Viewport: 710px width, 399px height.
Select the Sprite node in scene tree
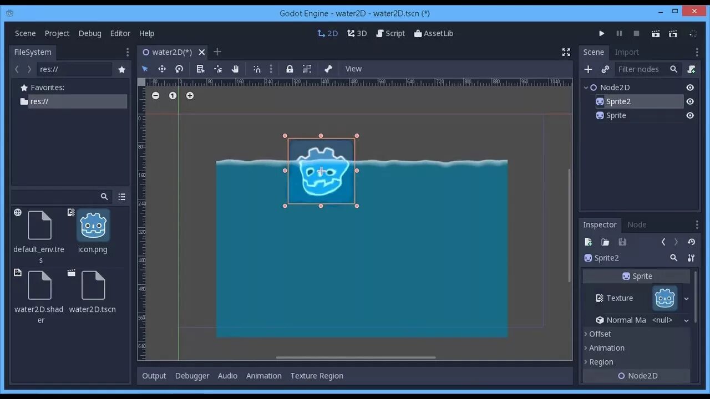(616, 115)
